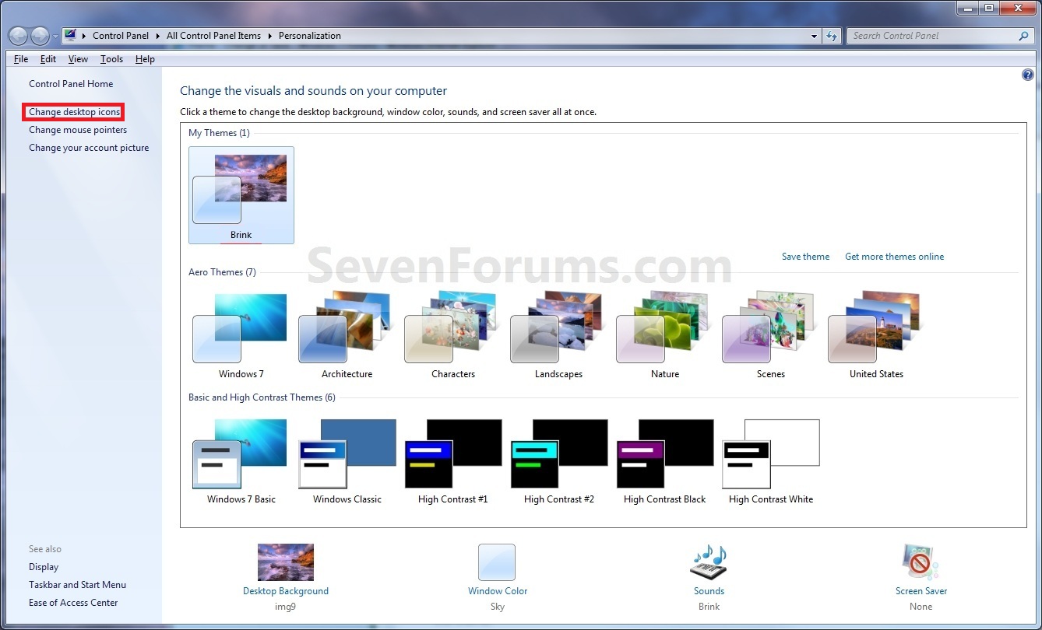Click the Get more themes online link
Viewport: 1042px width, 630px height.
(x=894, y=256)
